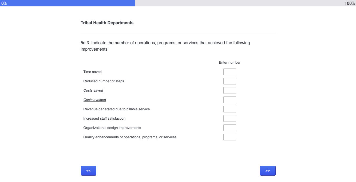Open the underlined Costs avoided definition link
The width and height of the screenshot is (356, 182).
pyautogui.click(x=94, y=100)
